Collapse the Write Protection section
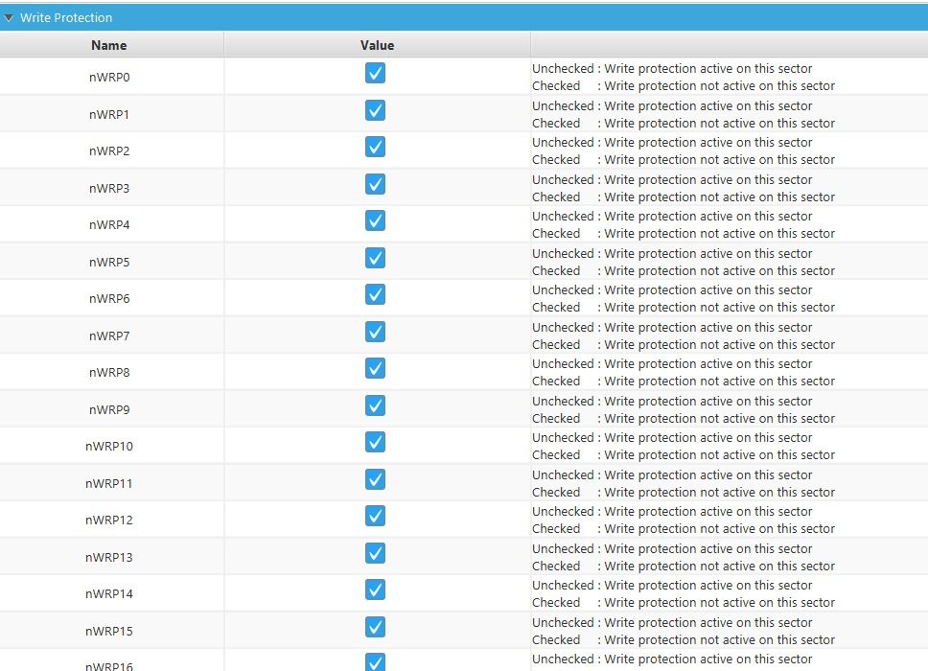 click(x=9, y=18)
